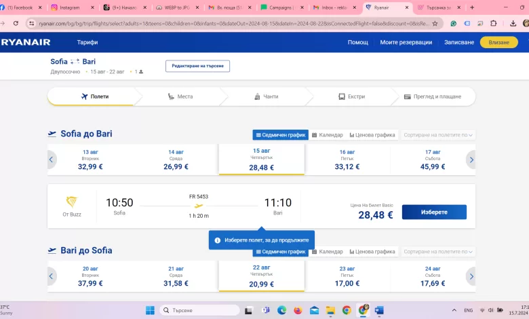Click the Ryanair logo in header
Image resolution: width=529 pixels, height=319 pixels.
point(26,42)
